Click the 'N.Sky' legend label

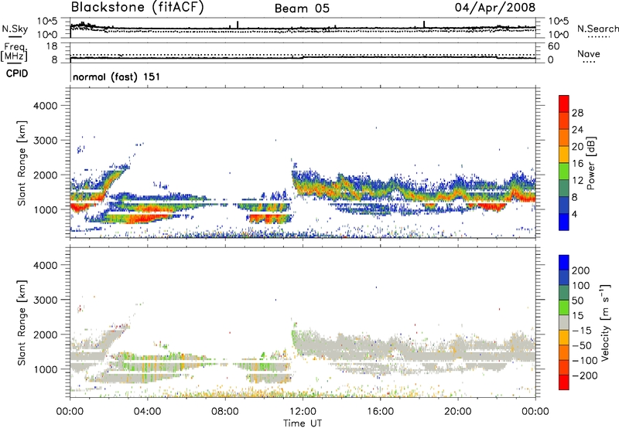pyautogui.click(x=15, y=29)
